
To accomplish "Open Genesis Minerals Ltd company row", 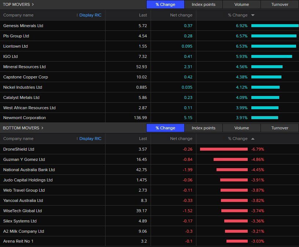I will (x=23, y=26).
